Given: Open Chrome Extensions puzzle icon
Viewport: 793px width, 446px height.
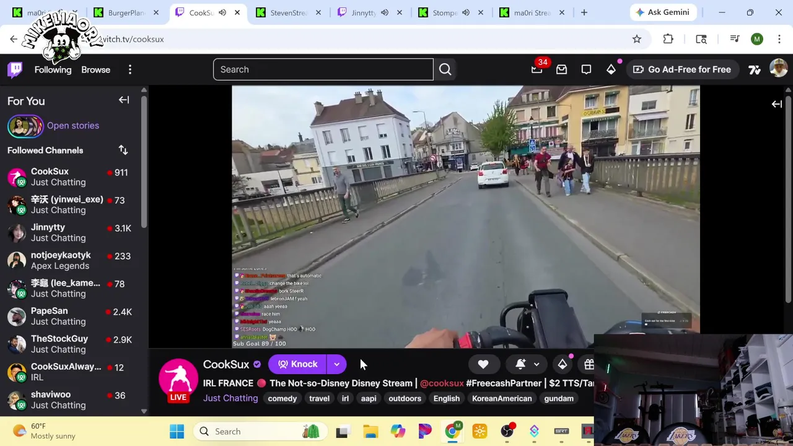Looking at the screenshot, I should click(x=668, y=39).
